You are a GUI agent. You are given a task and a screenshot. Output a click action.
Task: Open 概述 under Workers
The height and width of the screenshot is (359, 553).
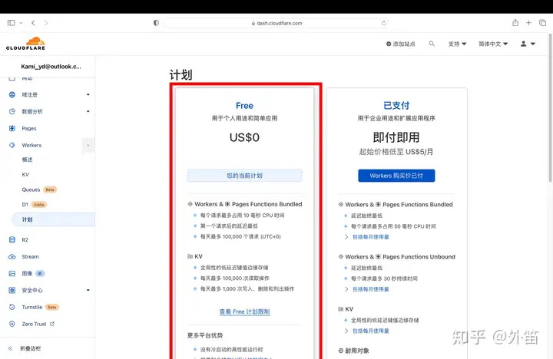point(27,160)
